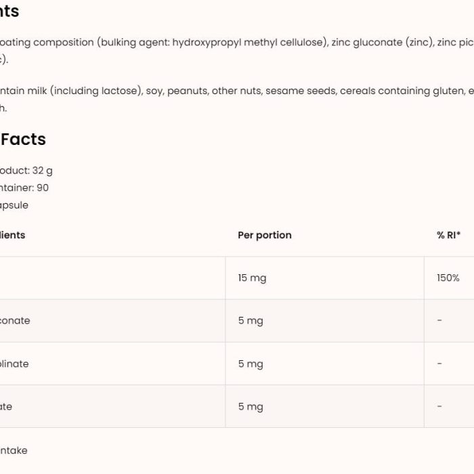Click the dash in the row ending 'linate'

click(x=439, y=363)
